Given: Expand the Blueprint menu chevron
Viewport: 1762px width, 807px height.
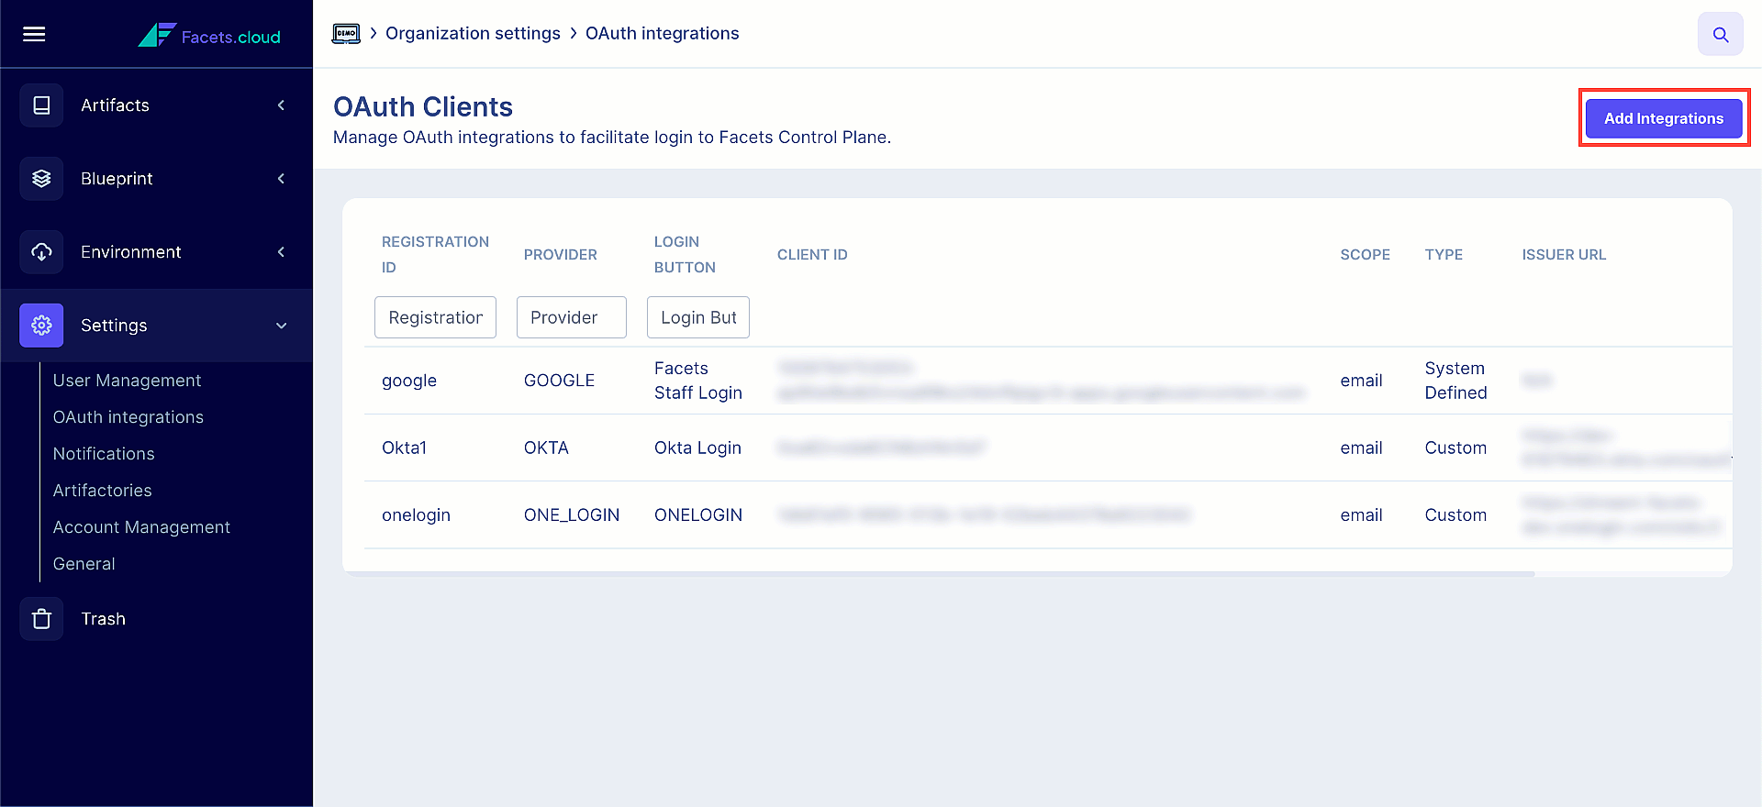Looking at the screenshot, I should click(281, 179).
